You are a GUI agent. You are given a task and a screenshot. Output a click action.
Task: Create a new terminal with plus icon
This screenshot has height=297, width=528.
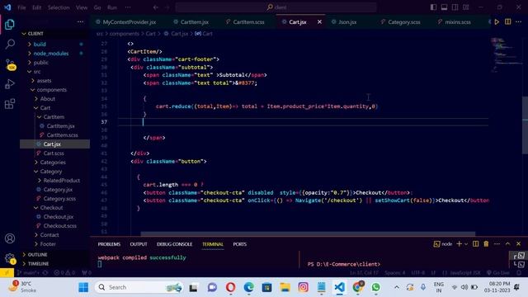point(459,244)
